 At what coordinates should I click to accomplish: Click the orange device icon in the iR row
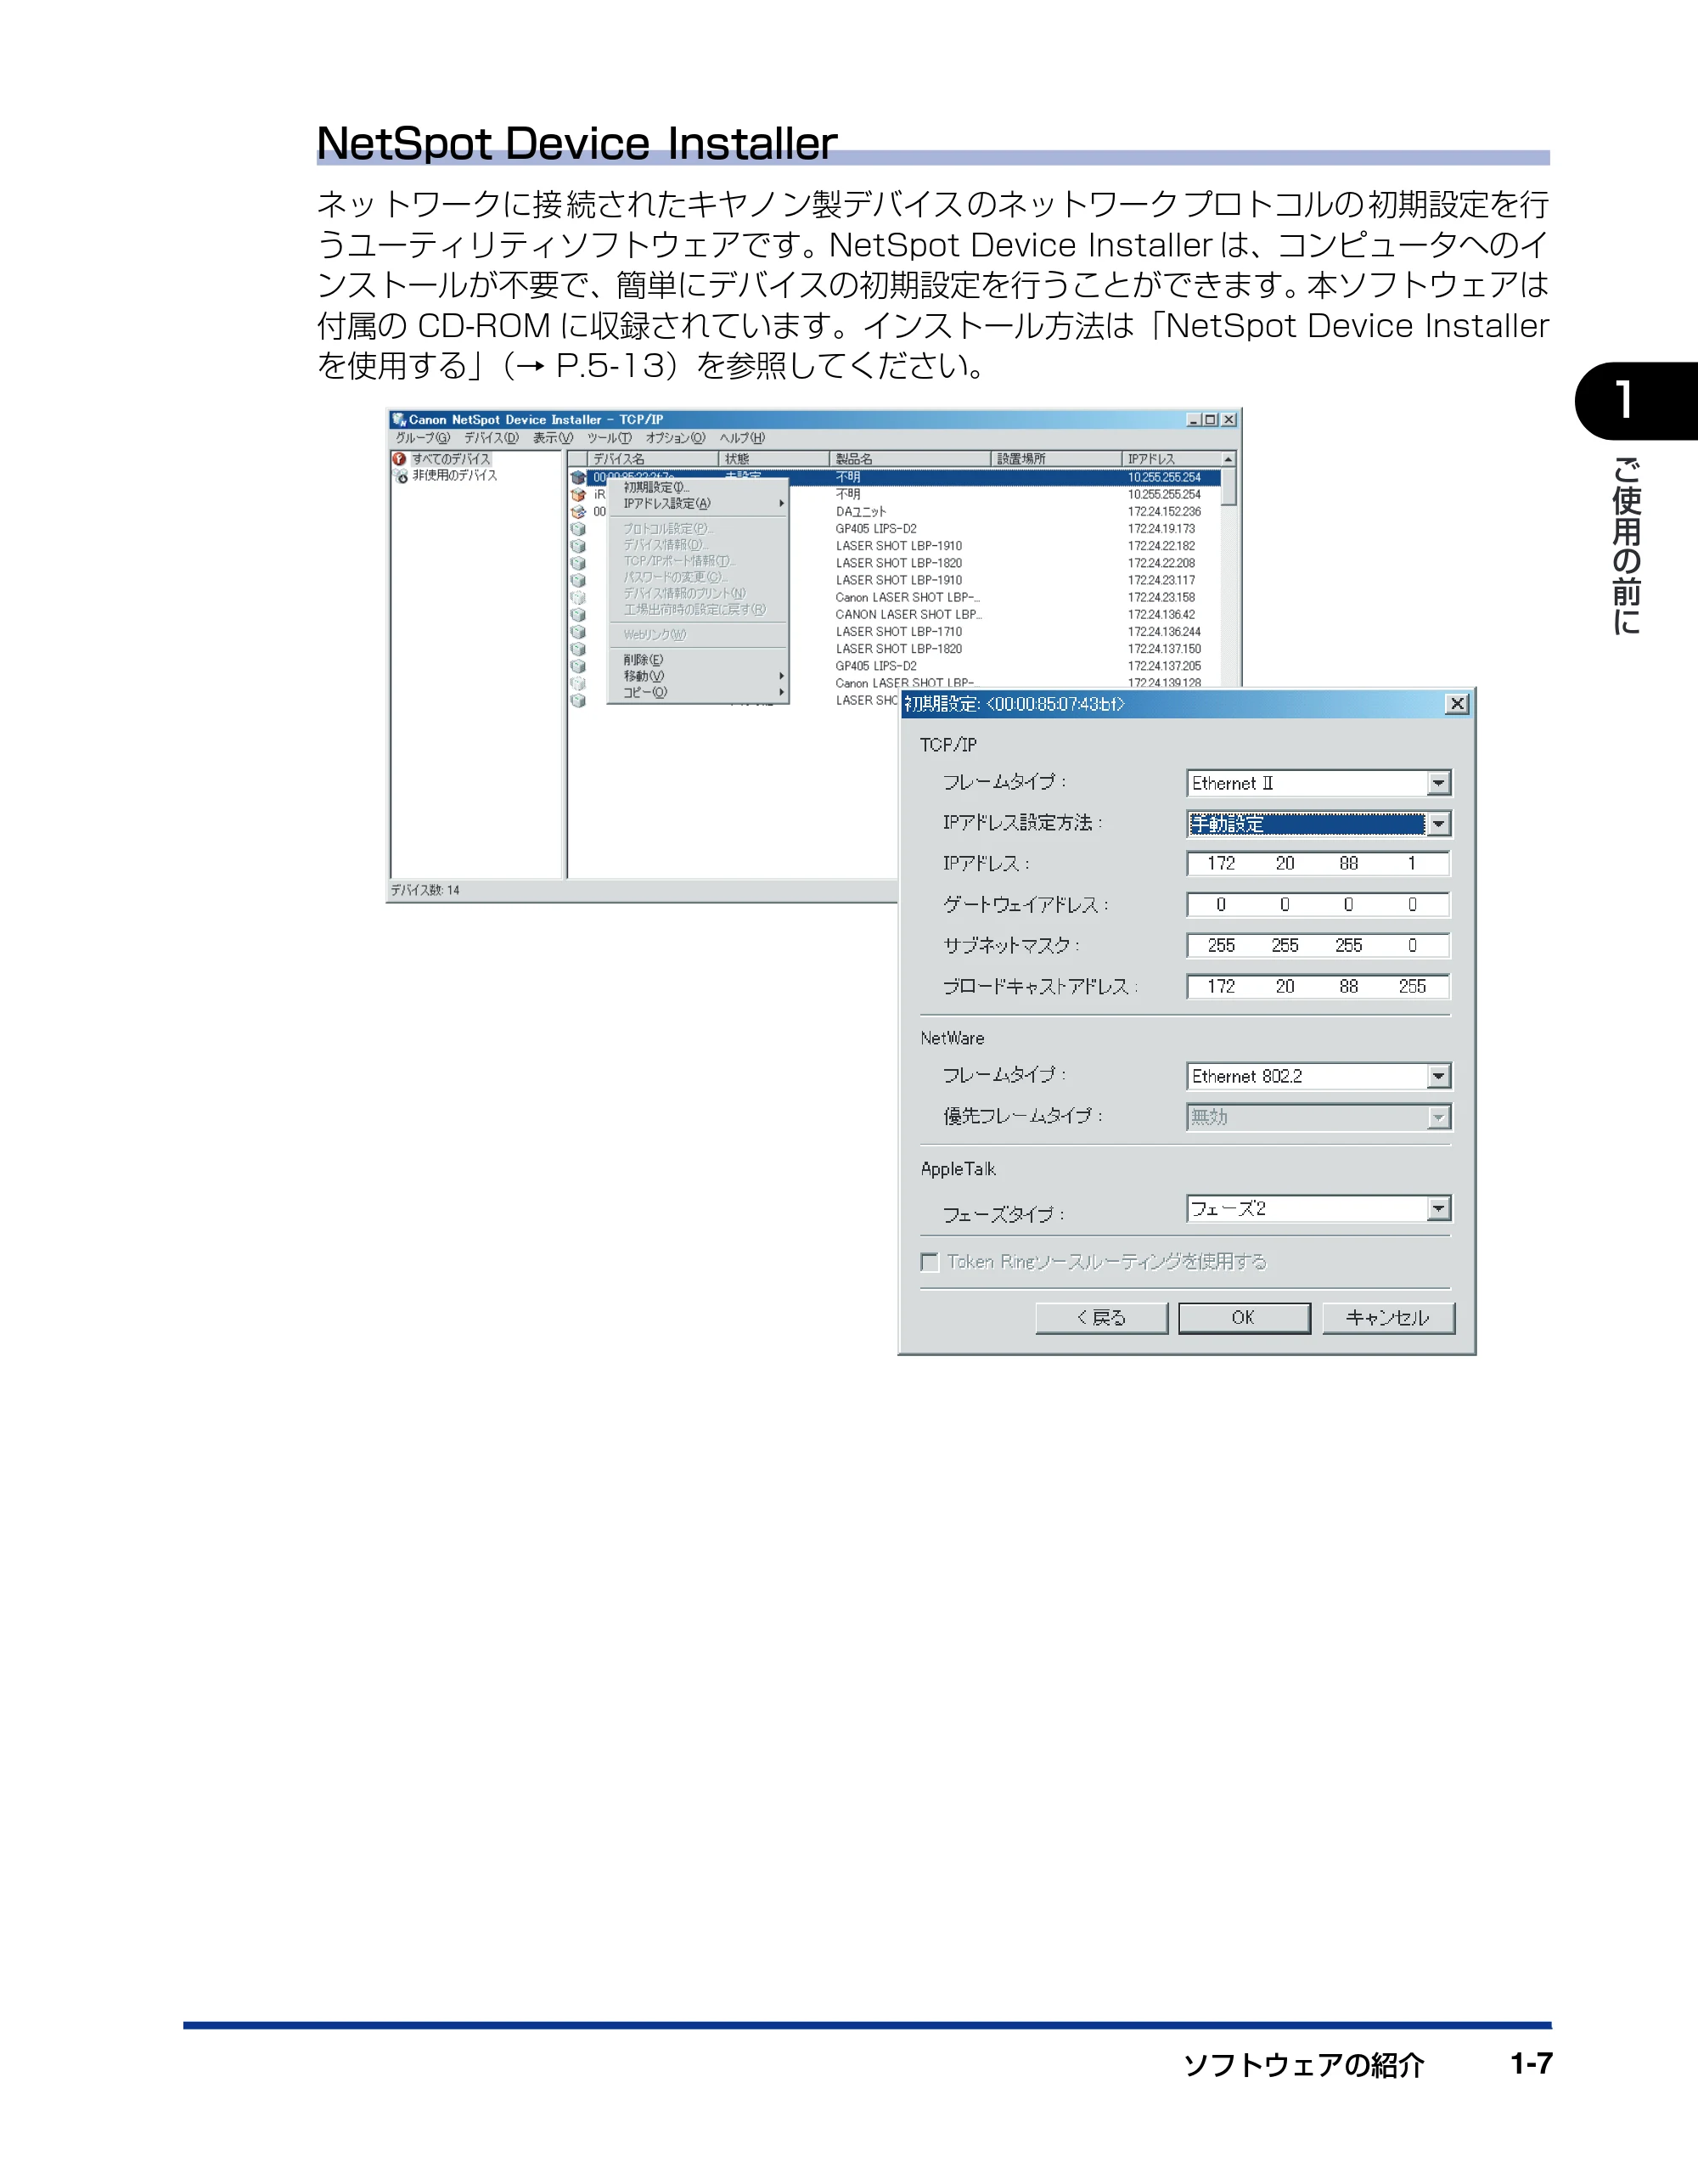[x=578, y=494]
